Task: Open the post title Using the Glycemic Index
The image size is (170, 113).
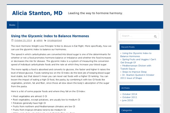Action: tap(50, 36)
